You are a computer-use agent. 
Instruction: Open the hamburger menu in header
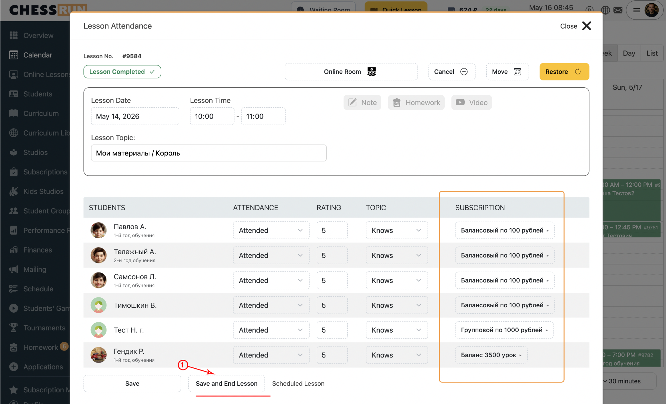tap(636, 10)
